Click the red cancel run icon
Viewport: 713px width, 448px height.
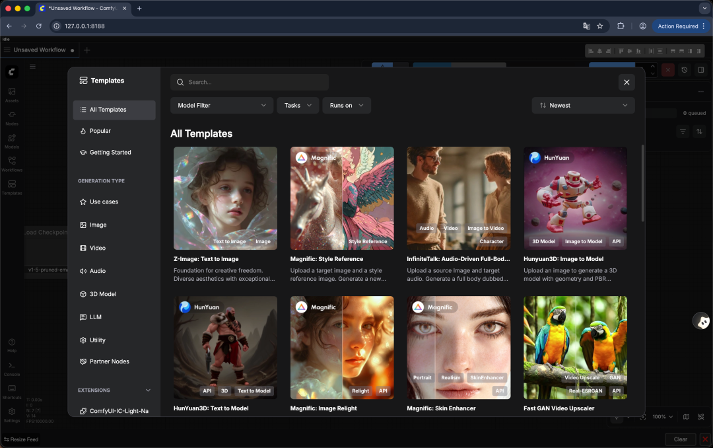(x=667, y=70)
